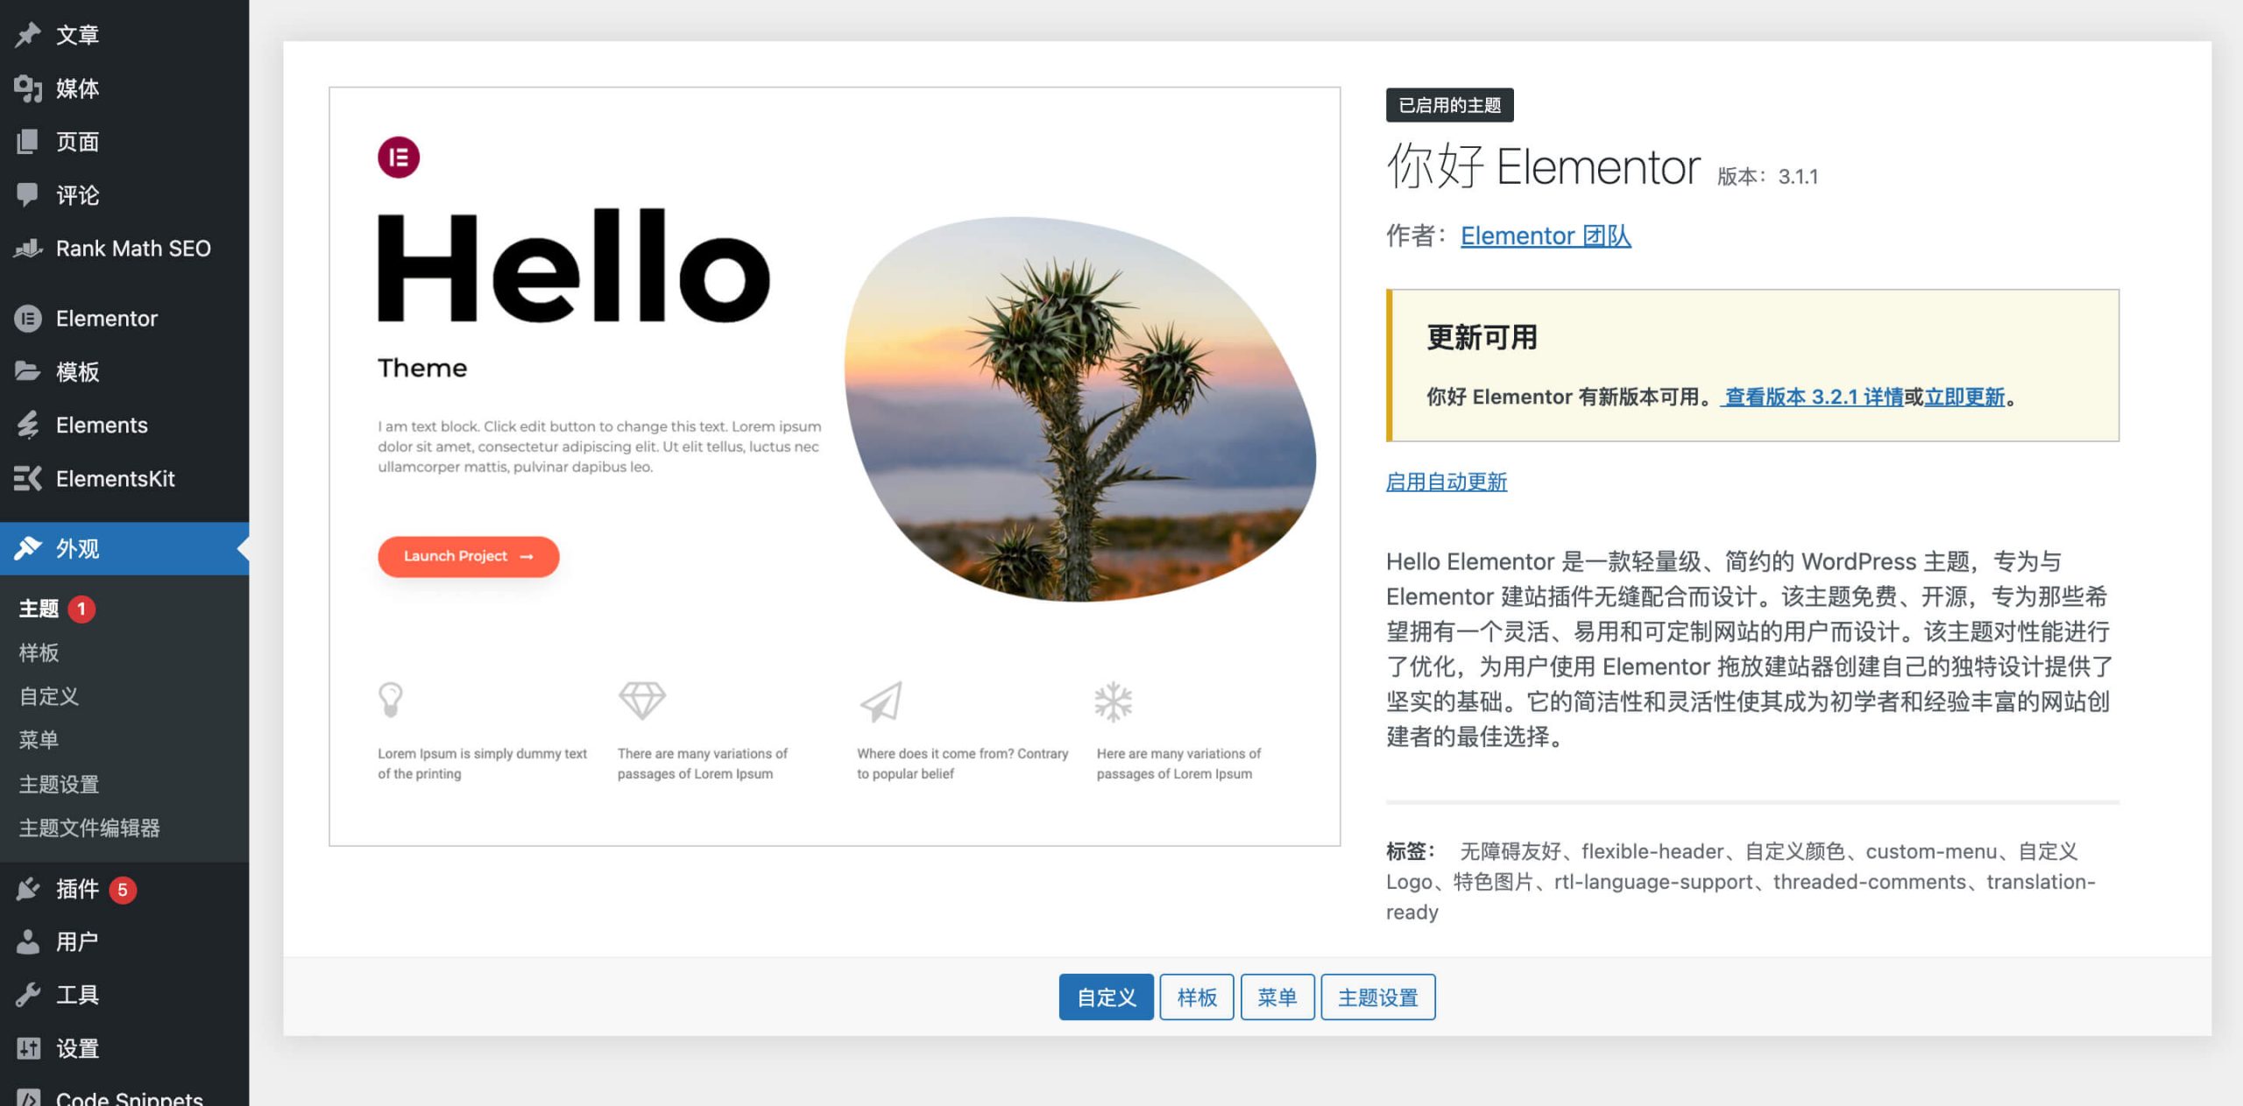This screenshot has width=2243, height=1106.
Task: Click the lightbulb icon in theme screenshot
Action: click(x=390, y=701)
